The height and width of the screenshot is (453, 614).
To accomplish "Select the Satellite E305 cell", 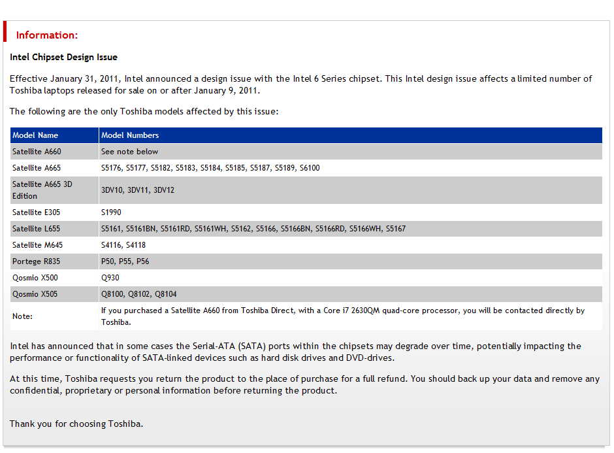I will pos(54,212).
